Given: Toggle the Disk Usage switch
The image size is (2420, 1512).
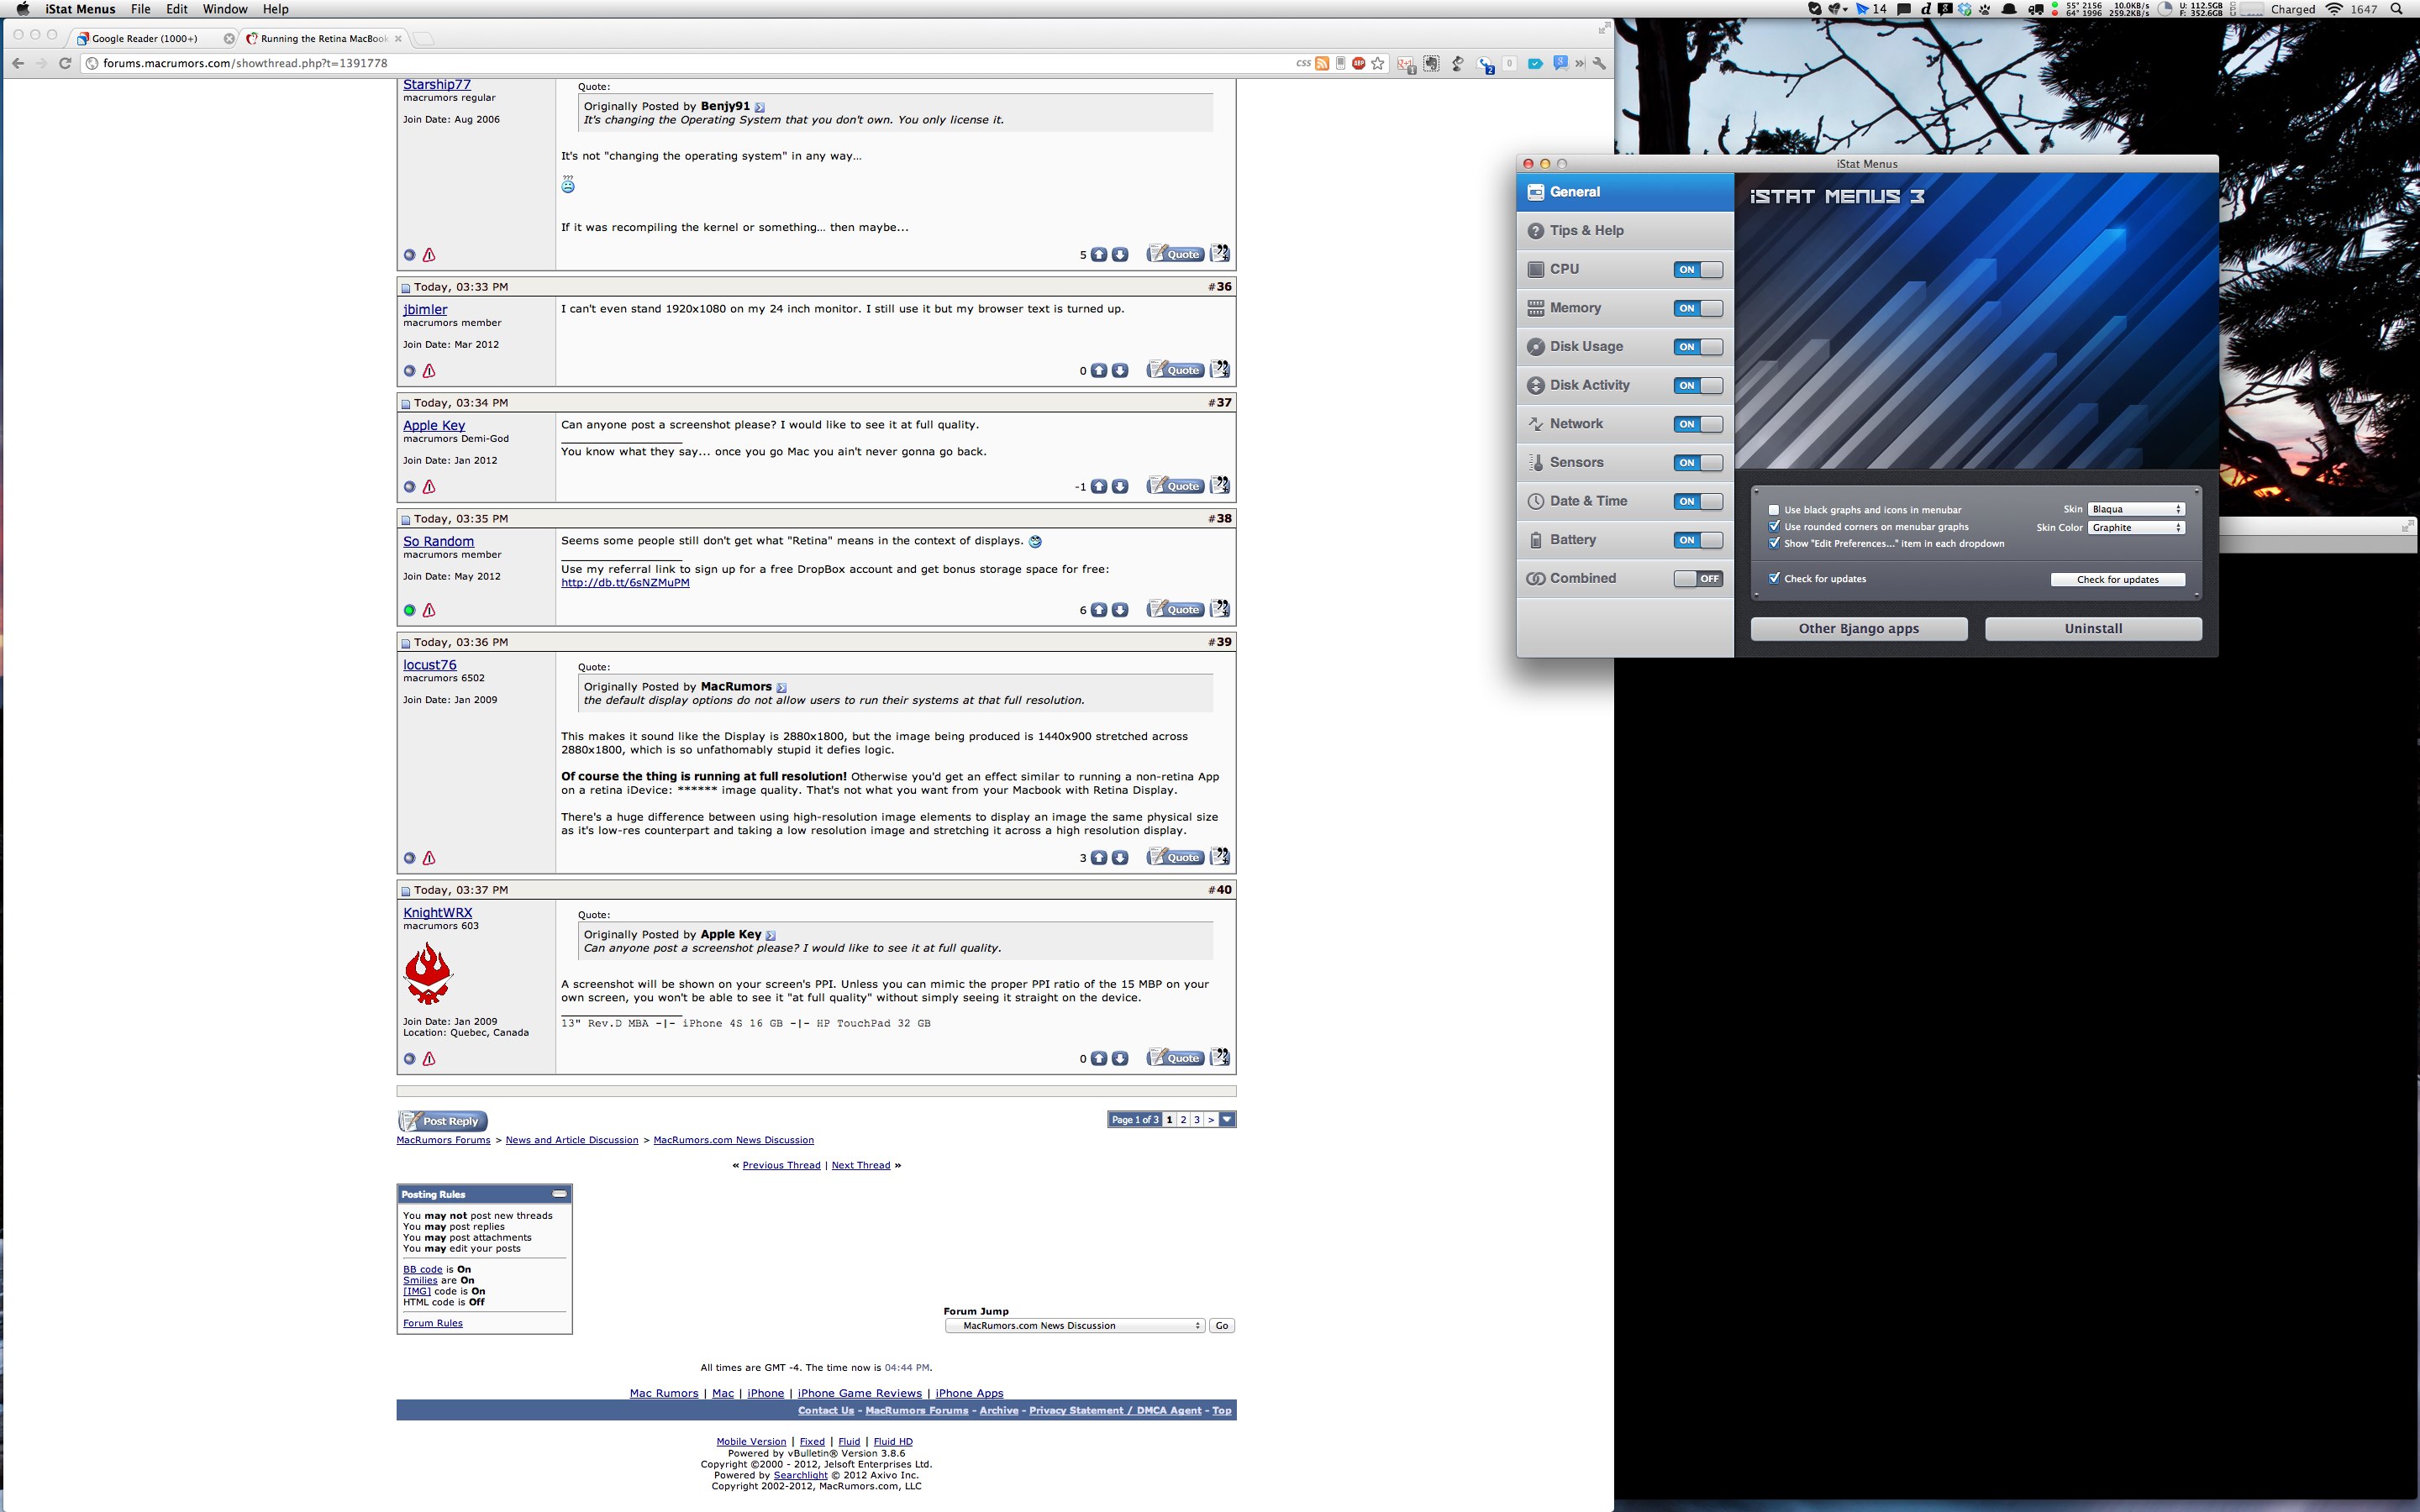Looking at the screenshot, I should 1698,347.
